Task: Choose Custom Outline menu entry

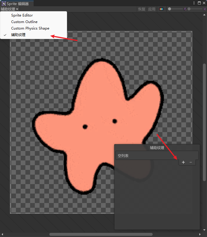Action: tap(34, 22)
